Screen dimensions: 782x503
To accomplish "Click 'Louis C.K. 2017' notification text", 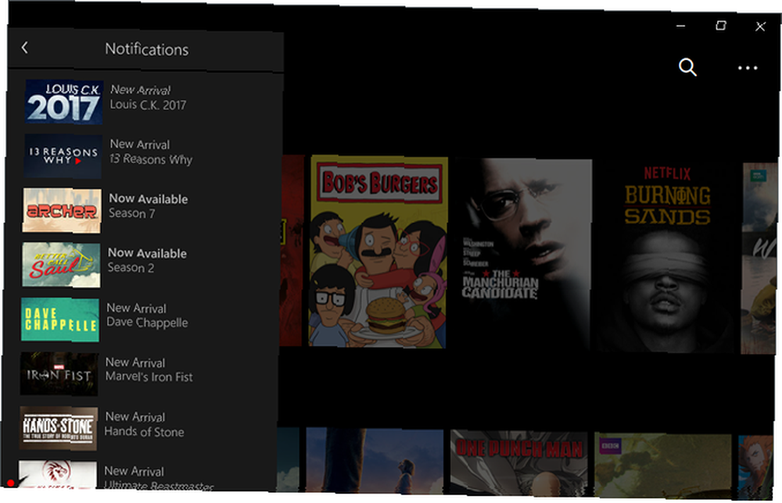I will [148, 105].
